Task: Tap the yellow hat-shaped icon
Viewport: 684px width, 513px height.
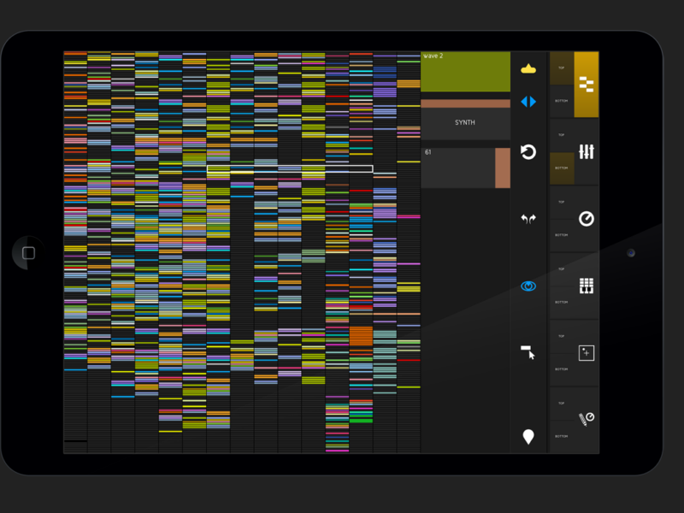Action: coord(528,68)
